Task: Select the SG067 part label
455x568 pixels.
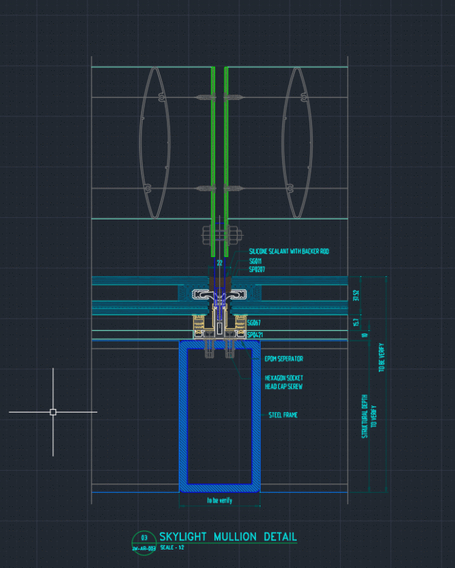Action: pos(253,322)
